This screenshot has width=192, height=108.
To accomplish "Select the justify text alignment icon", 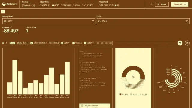I will 111,43.
